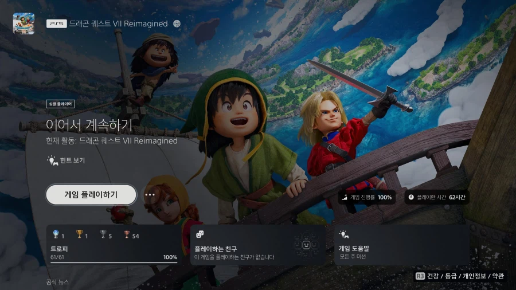Select the 공식 뉴스 section heading

tap(57, 282)
